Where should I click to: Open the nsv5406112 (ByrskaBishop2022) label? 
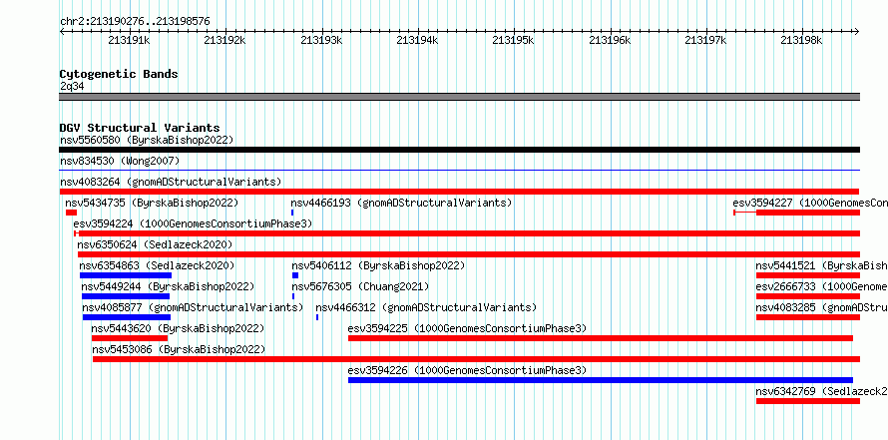pos(378,265)
